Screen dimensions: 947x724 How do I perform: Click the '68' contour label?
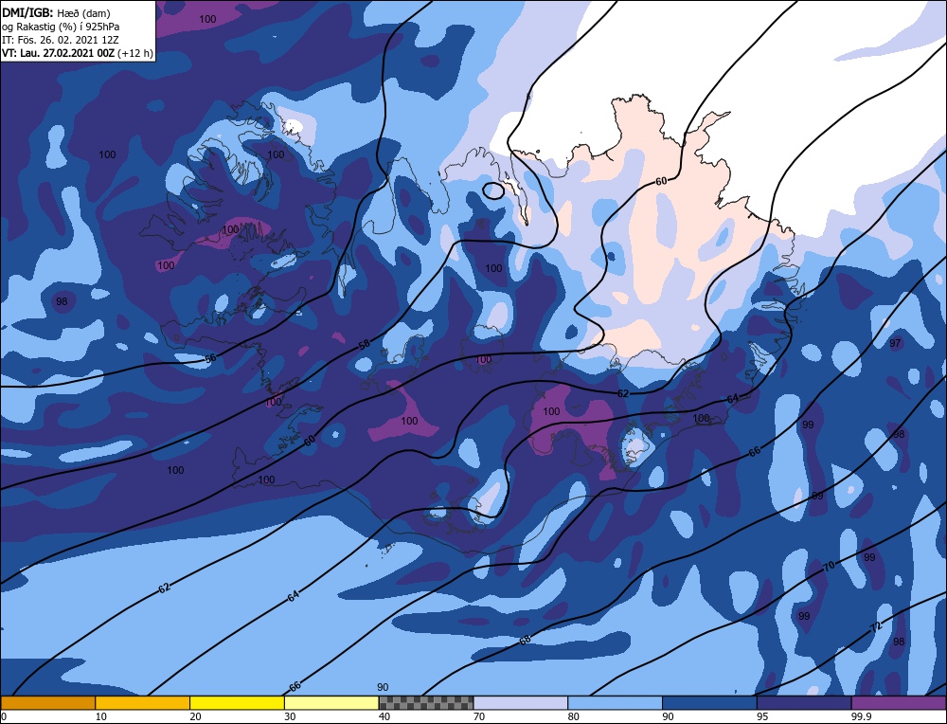525,640
